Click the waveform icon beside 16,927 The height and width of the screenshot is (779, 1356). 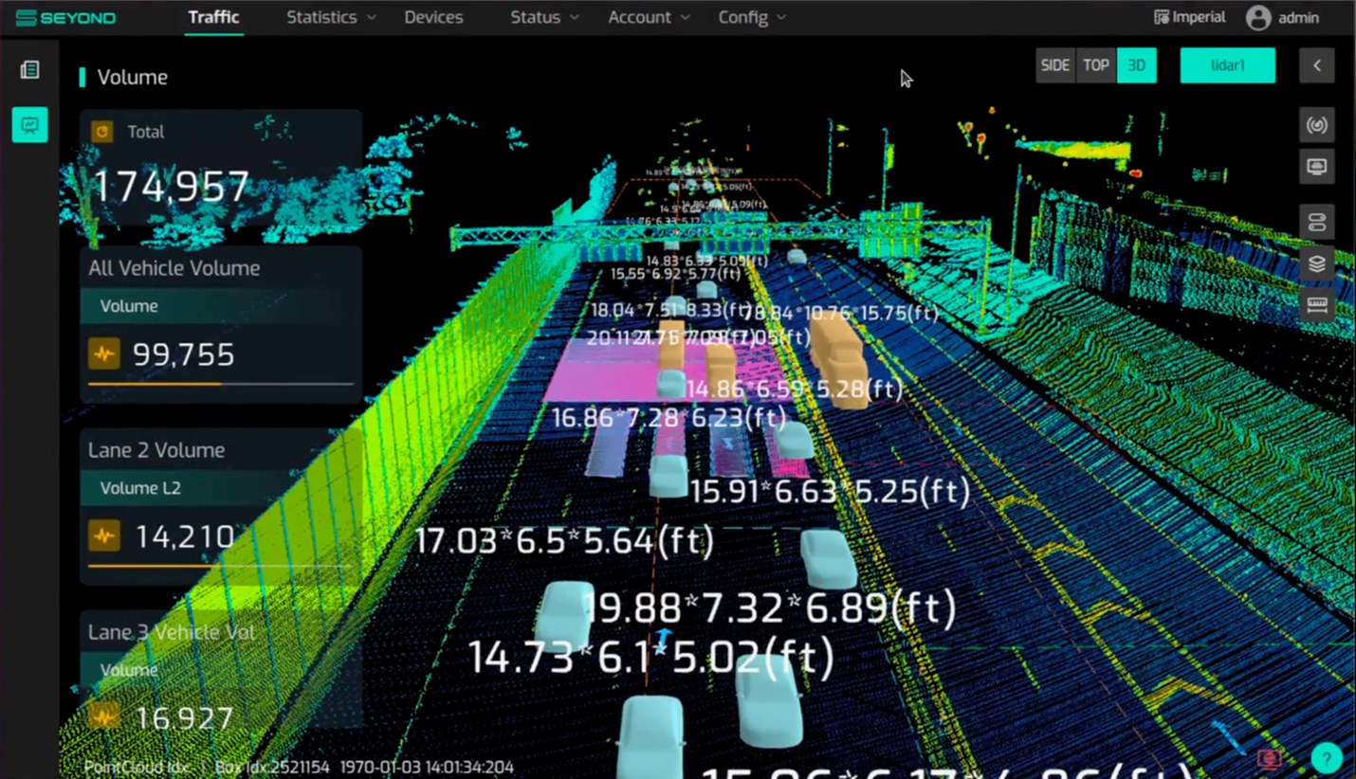[x=104, y=717]
